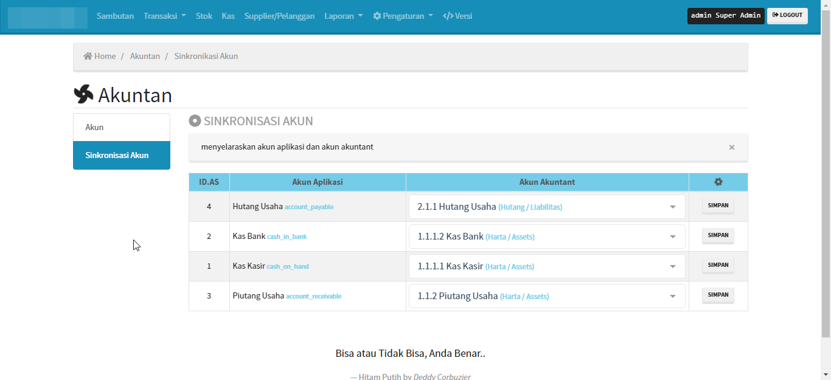
Task: Expand the Transaksi dropdown menu
Action: (164, 16)
